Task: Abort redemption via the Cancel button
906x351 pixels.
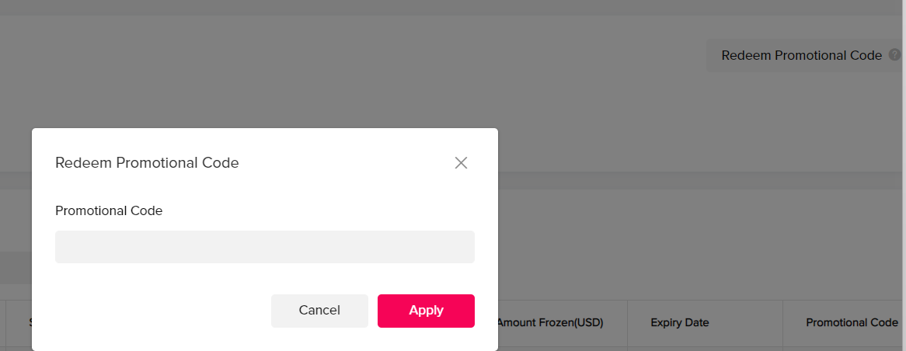Action: [319, 311]
